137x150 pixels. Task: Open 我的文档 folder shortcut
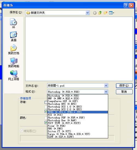click(x=13, y=49)
